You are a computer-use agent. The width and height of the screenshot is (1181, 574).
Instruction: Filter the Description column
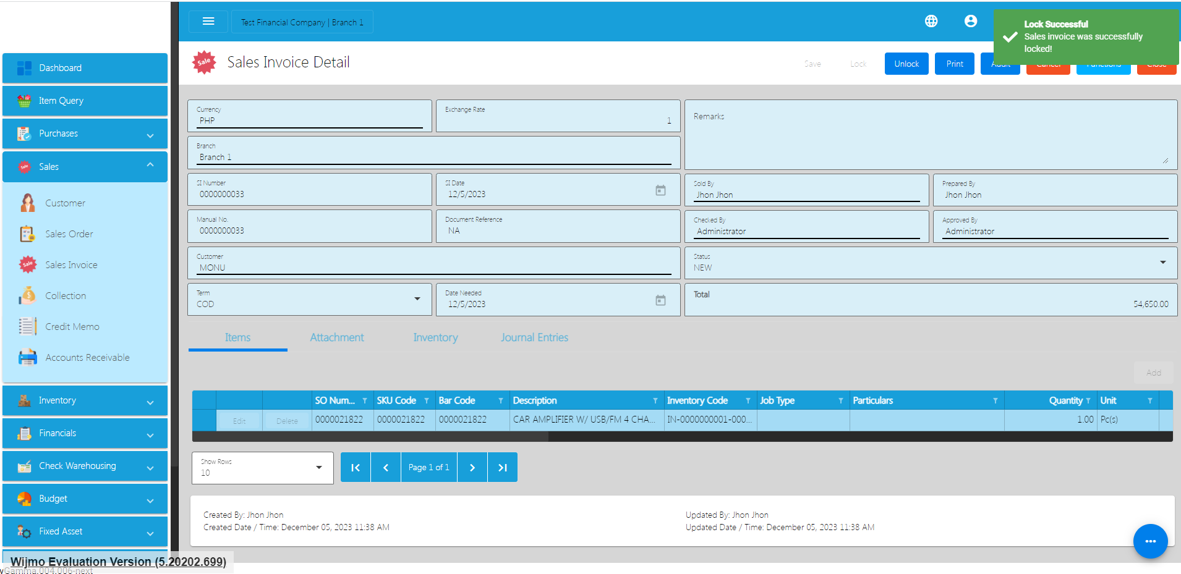[655, 401]
